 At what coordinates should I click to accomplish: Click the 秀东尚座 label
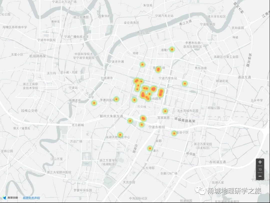(201, 68)
